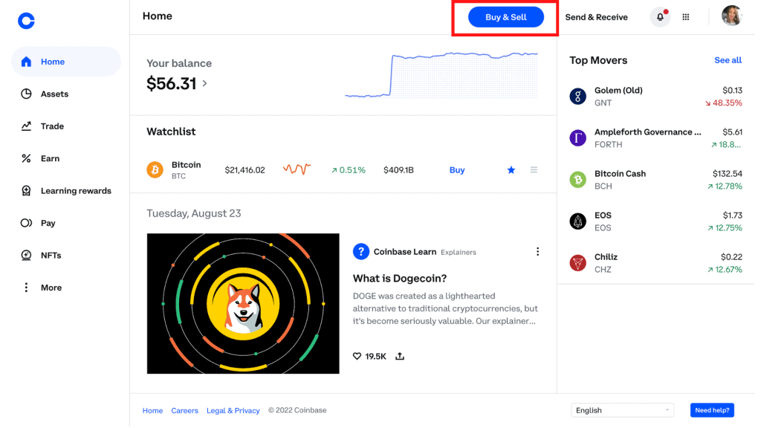The image size is (761, 428).
Task: Expand balance details chevron
Action: point(205,83)
